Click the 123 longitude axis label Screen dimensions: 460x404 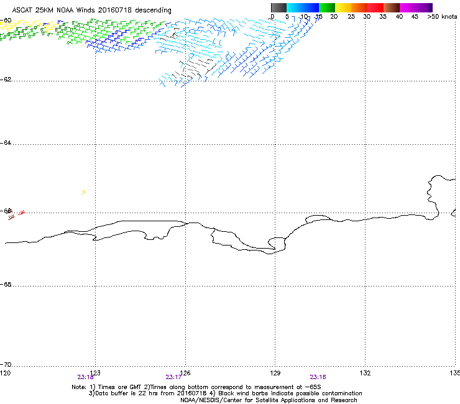point(95,373)
